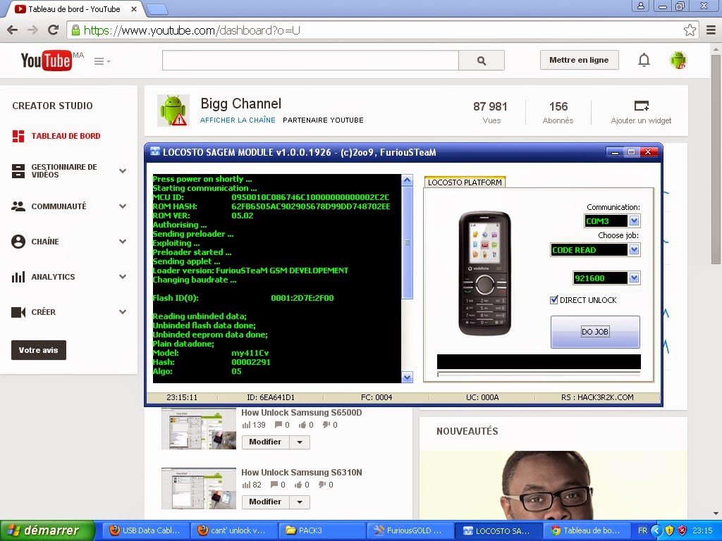
Task: Open How Unlock Samsung S6500D video title
Action: coord(302,413)
